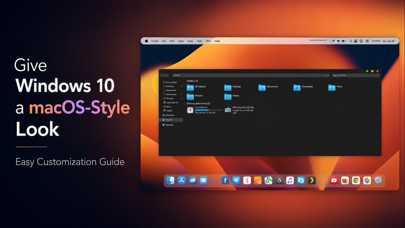Screen dimensions: 405x228
Task: Click the Apple logo in menu bar
Action: pyautogui.click(x=146, y=41)
